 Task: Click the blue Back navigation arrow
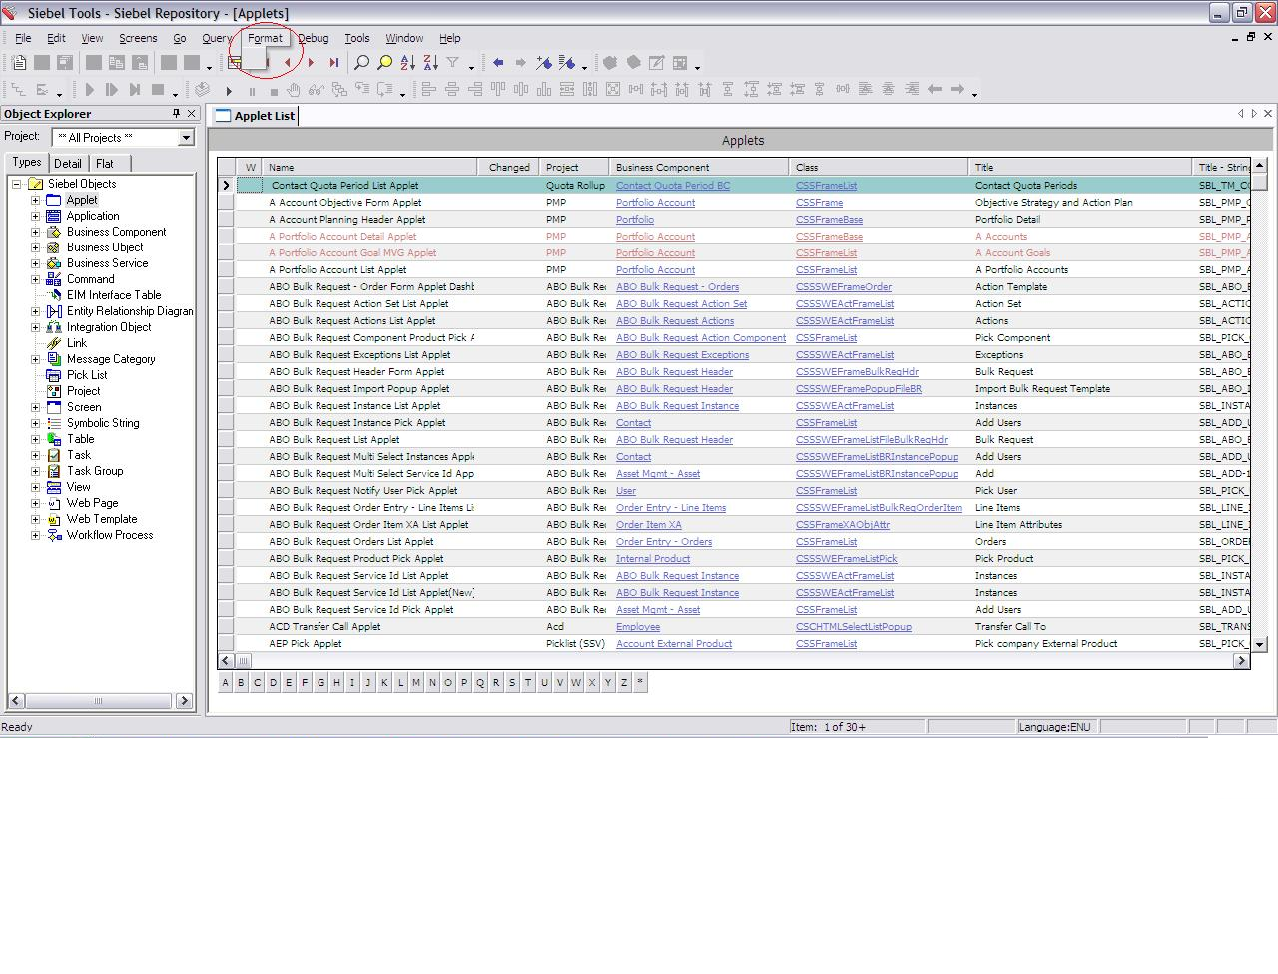point(498,63)
